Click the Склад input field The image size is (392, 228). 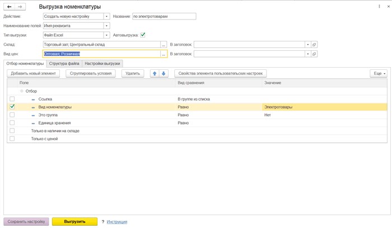[x=102, y=45]
